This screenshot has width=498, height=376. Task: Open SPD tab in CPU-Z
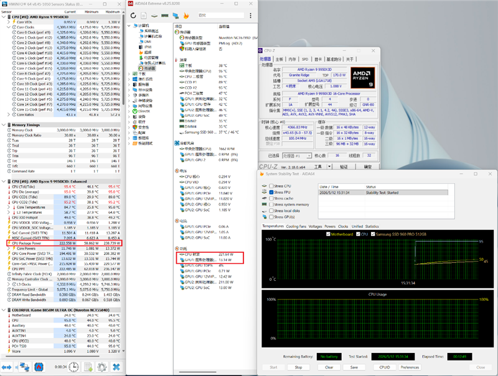click(305, 59)
